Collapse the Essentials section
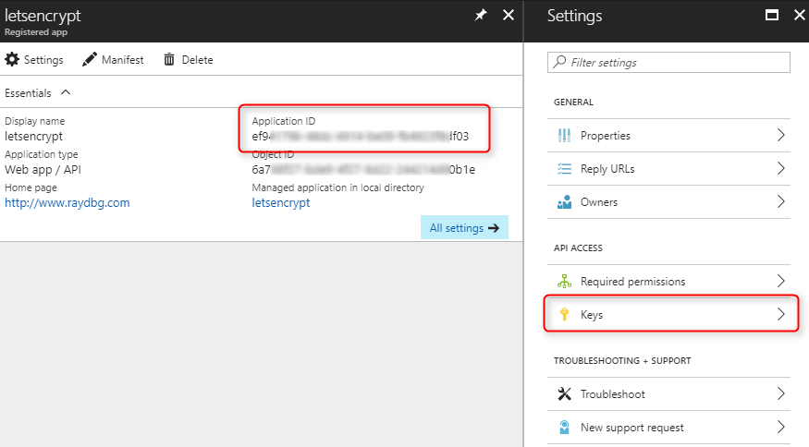The image size is (809, 447). [65, 92]
